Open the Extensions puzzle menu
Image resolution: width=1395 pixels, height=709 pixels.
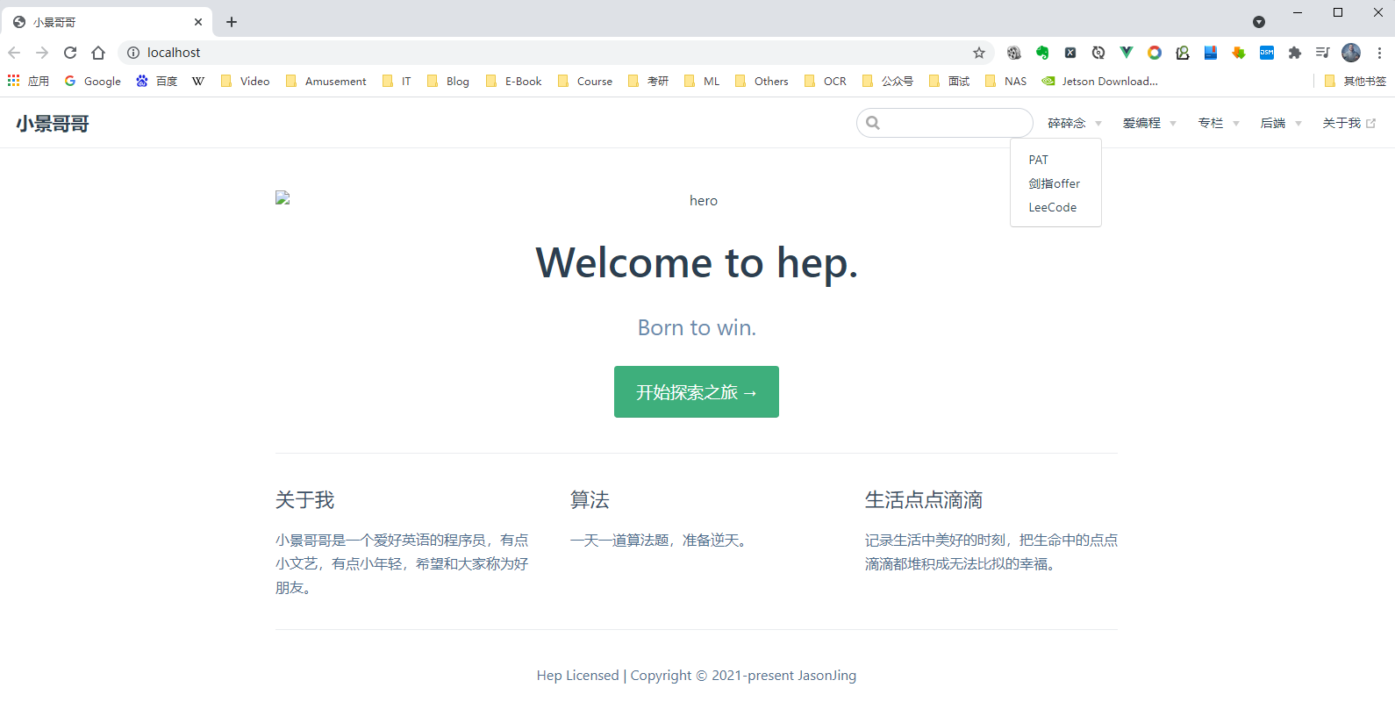pos(1294,53)
